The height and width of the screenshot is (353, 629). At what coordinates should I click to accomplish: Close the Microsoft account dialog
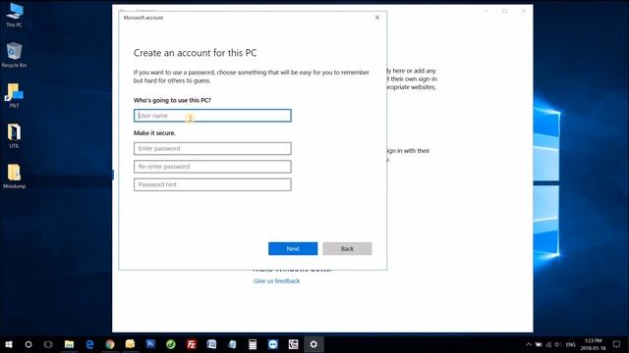click(x=377, y=18)
